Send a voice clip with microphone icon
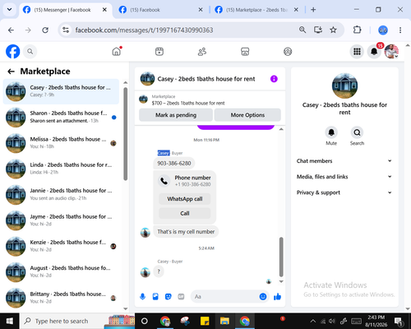Screen dimensions: 411x329 (x=142, y=297)
